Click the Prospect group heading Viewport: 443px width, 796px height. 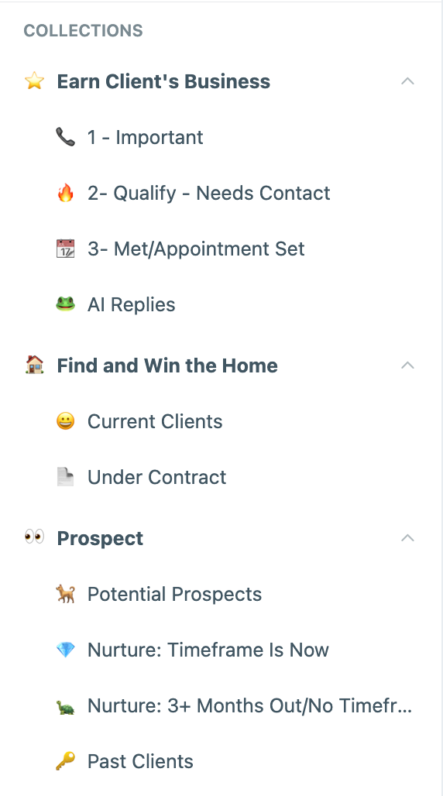100,538
